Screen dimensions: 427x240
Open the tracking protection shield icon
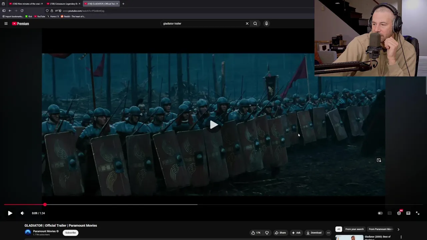(x=47, y=11)
